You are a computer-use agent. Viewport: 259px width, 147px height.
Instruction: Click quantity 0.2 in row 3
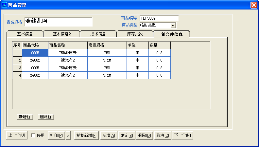click(160, 68)
